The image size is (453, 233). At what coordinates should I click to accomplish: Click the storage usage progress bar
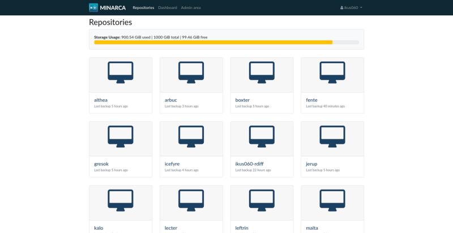(x=226, y=42)
